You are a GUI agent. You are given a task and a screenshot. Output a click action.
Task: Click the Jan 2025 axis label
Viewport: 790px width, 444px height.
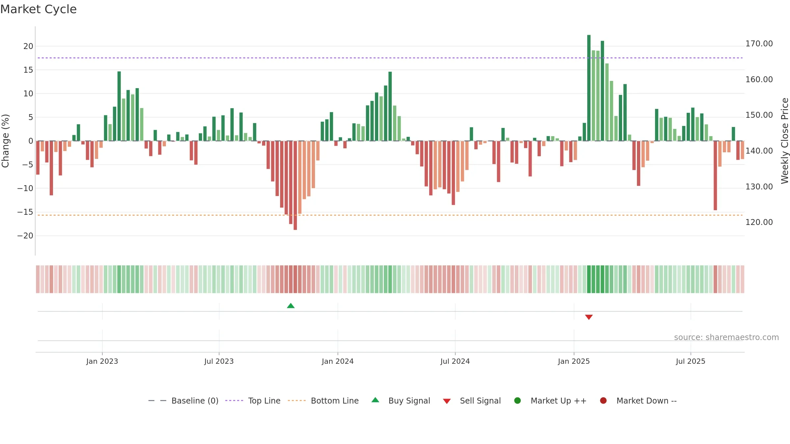pyautogui.click(x=574, y=361)
